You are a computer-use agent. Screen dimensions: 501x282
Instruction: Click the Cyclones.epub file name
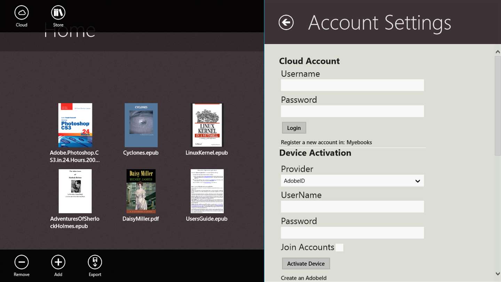coord(141,153)
